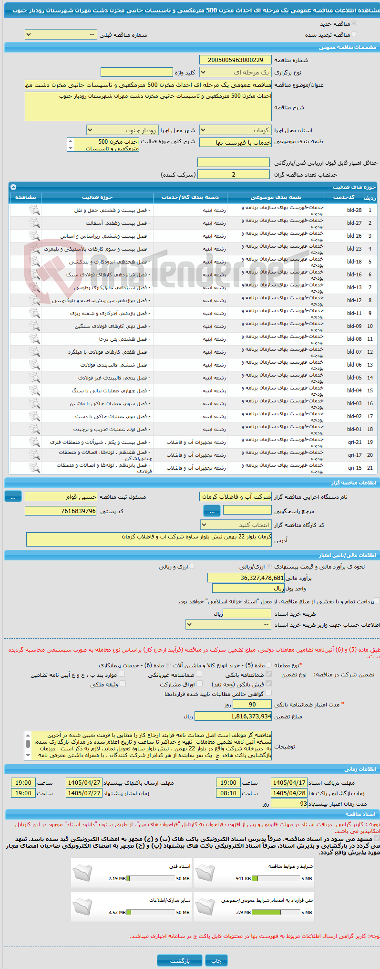380x969 pixels.
Task: Open view icon for row bld-07
Action: pyautogui.click(x=34, y=351)
